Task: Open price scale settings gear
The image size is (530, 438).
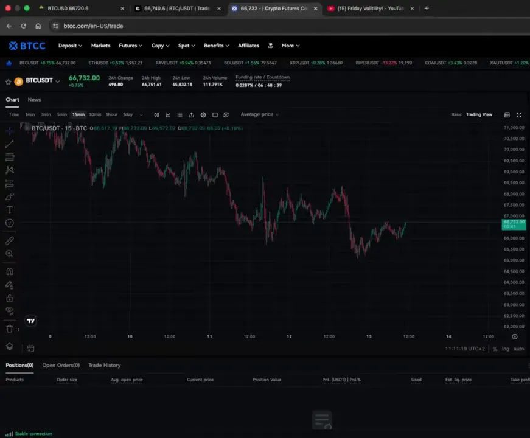Action: point(514,336)
